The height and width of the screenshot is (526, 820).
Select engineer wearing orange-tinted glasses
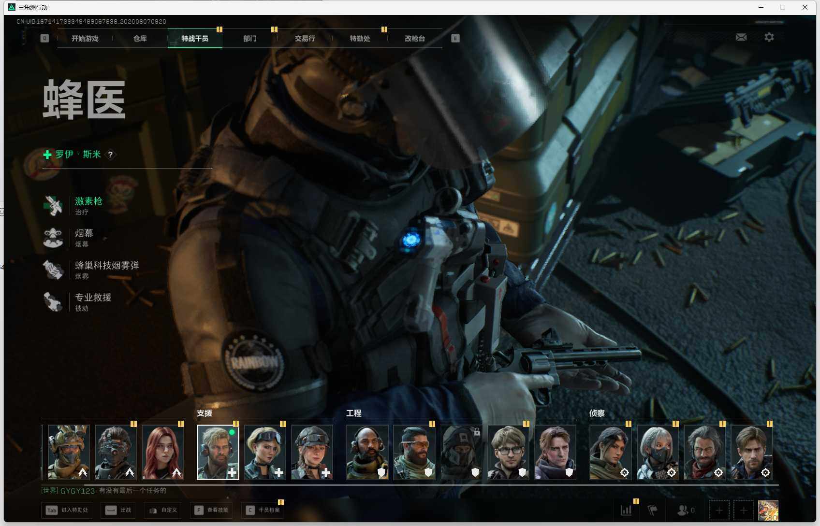[x=414, y=452]
